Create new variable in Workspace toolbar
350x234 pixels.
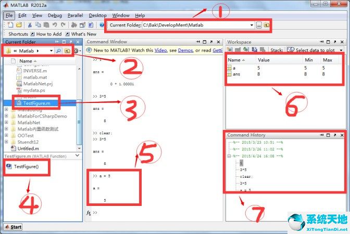coord(230,50)
